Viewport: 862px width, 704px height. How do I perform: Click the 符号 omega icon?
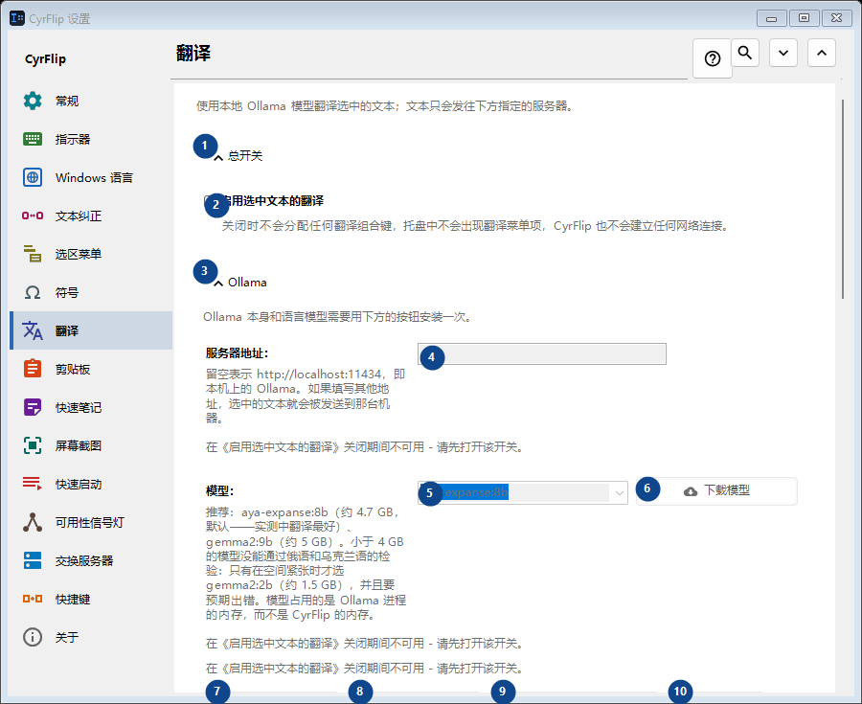coord(33,292)
